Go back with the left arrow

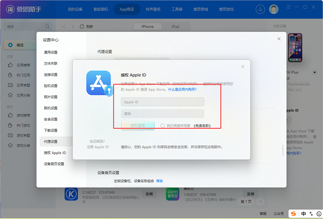[x=64, y=27]
